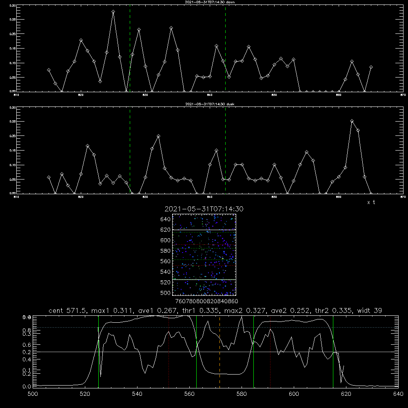Click the 640 label on scatter image y-axis
The width and height of the screenshot is (408, 408).
166,220
